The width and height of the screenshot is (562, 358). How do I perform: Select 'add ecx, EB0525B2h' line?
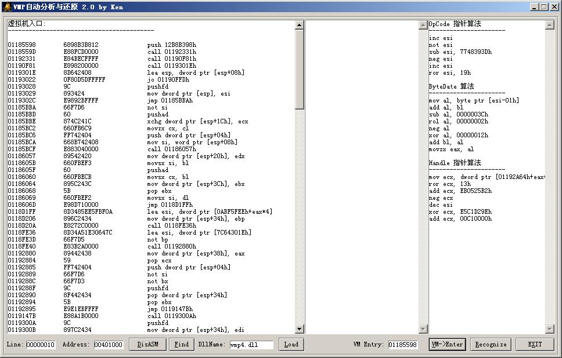(460, 191)
